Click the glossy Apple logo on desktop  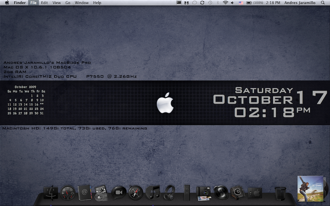[165, 103]
